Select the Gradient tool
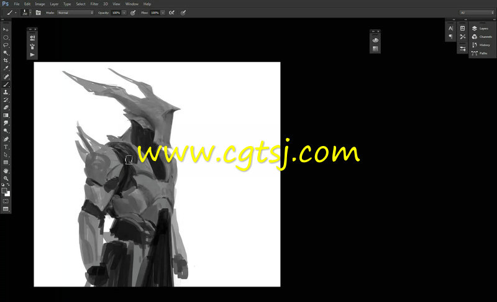497x302 pixels. tap(6, 116)
